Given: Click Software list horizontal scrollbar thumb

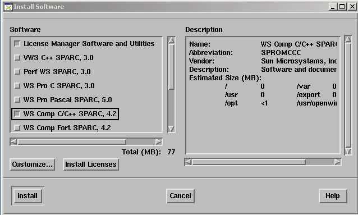Looking at the screenshot, I should click(72, 141).
